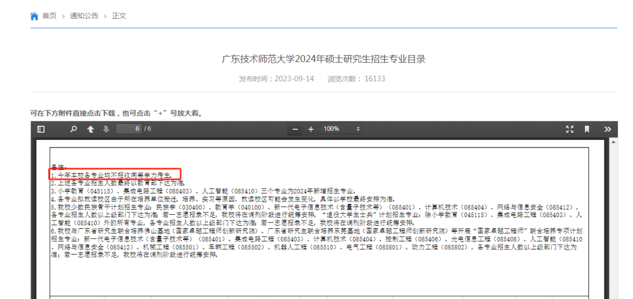This screenshot has width=633, height=299.
Task: Go to 通知公告 breadcrumb link
Action: (x=84, y=16)
